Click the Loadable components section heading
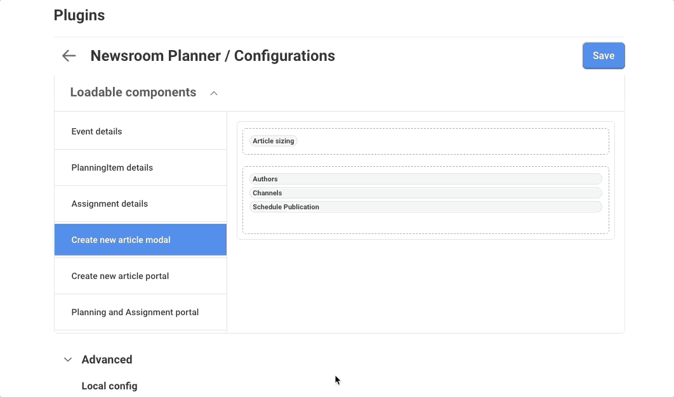This screenshot has width=674, height=397. (x=133, y=93)
